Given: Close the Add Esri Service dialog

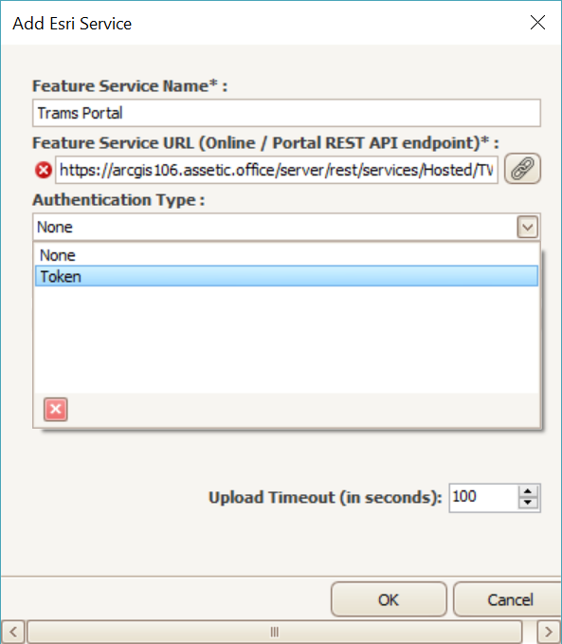Looking at the screenshot, I should coord(537,23).
